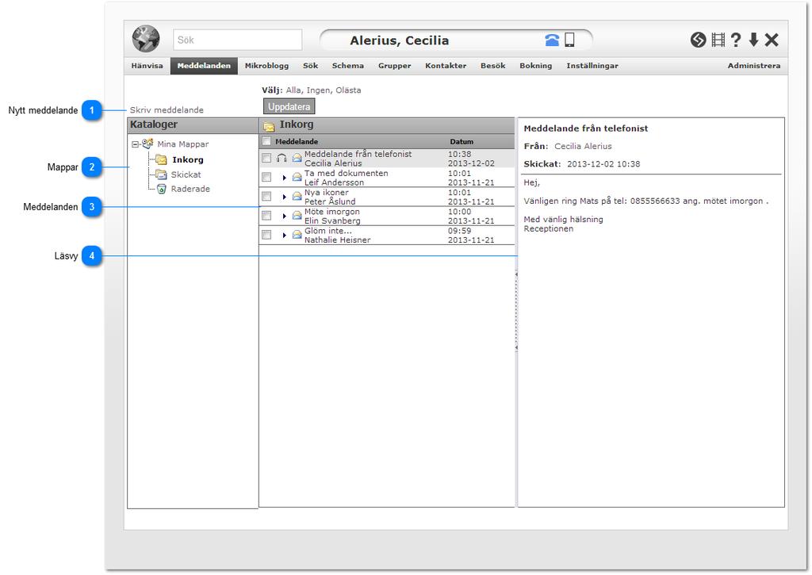The width and height of the screenshot is (812, 575).
Task: Select the Skickat folder
Action: pyautogui.click(x=186, y=174)
